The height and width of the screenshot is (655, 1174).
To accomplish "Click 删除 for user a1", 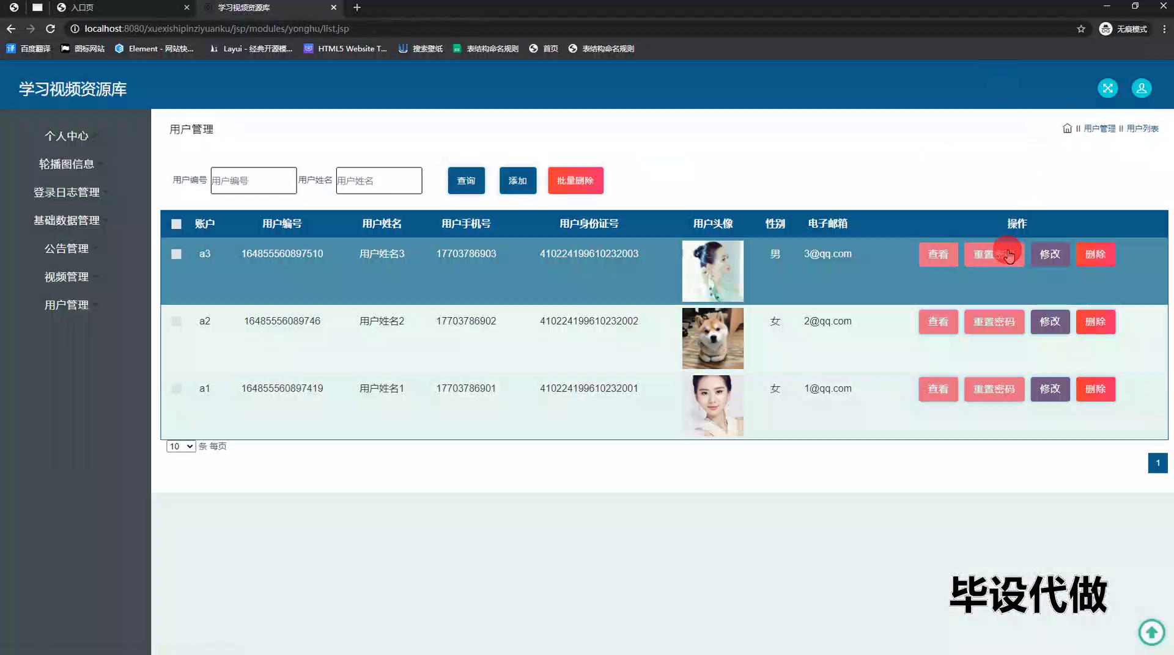I will [1095, 389].
